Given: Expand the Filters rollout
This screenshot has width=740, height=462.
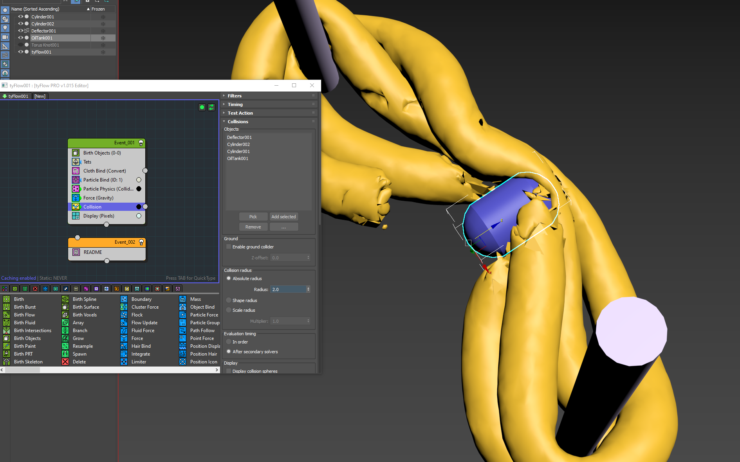Looking at the screenshot, I should click(x=235, y=95).
